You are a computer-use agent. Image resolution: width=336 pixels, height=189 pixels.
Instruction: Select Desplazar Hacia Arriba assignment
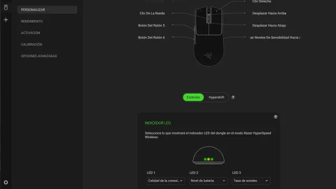tap(269, 13)
